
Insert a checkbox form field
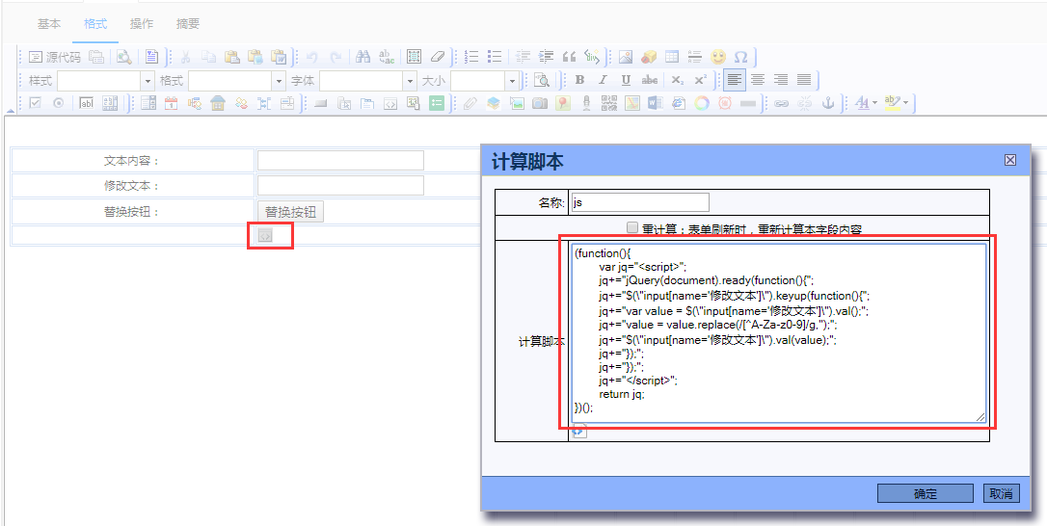pos(35,103)
